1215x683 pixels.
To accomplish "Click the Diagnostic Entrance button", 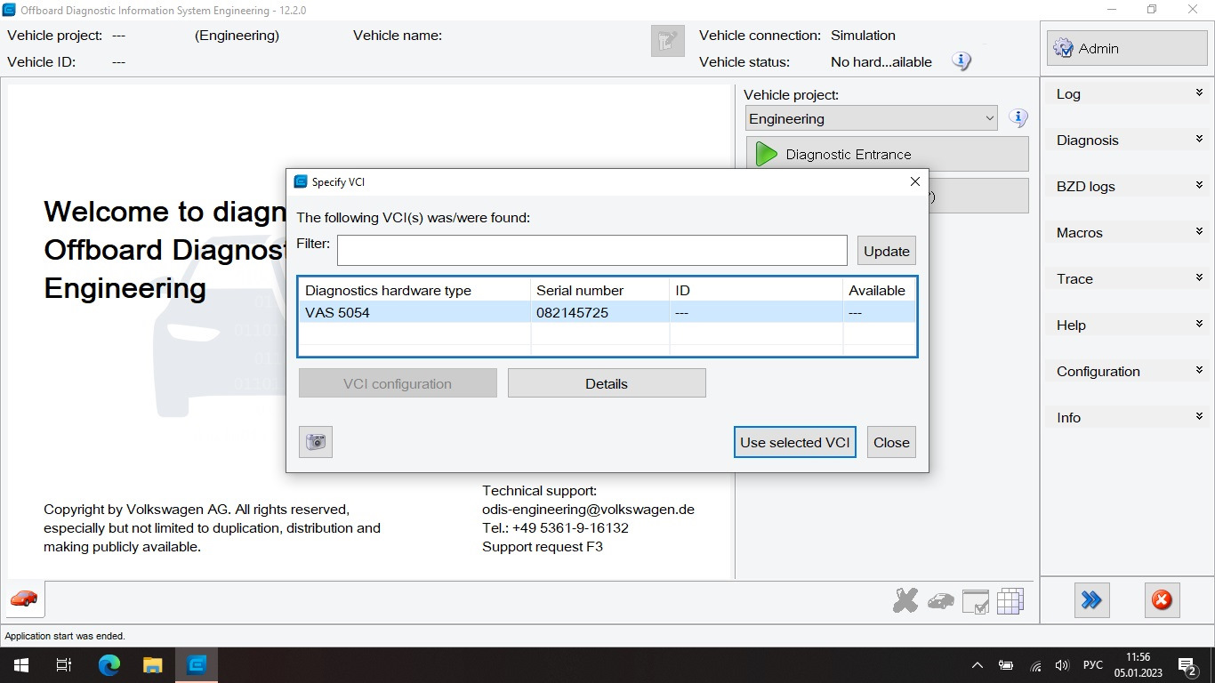I will [x=887, y=154].
